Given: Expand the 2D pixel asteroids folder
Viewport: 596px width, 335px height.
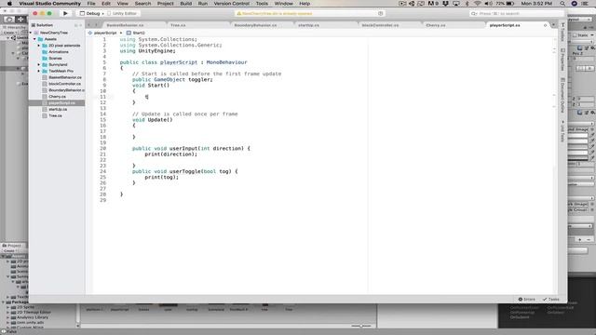Looking at the screenshot, I should [x=38, y=46].
